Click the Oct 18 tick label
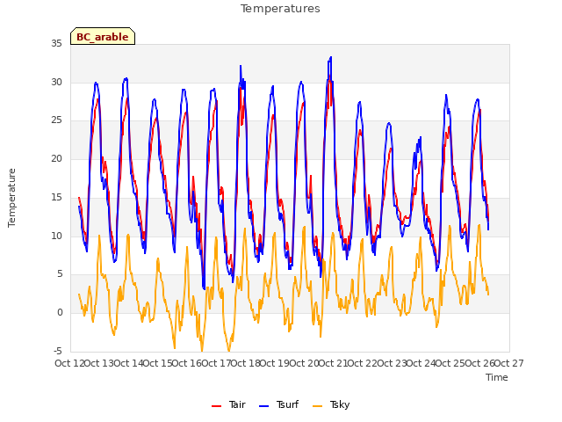562x422 pixels. [245, 363]
